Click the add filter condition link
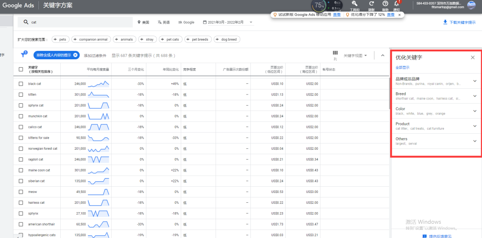This screenshot has height=238, width=482. click(x=95, y=56)
